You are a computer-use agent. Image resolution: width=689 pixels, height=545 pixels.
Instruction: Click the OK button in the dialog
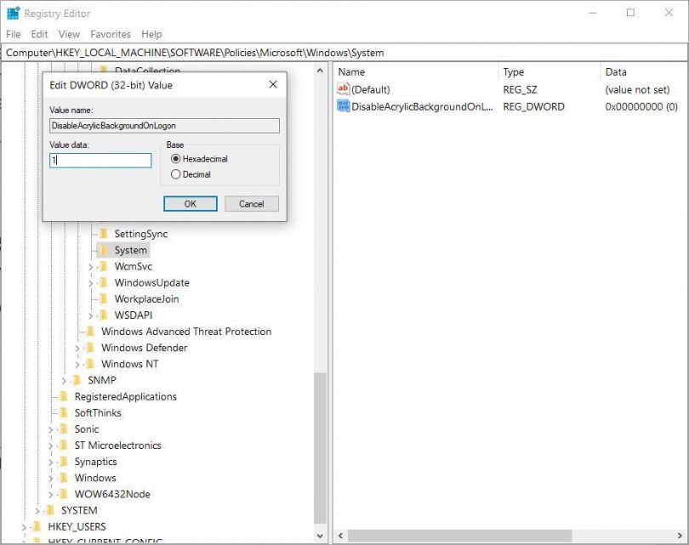pyautogui.click(x=189, y=203)
